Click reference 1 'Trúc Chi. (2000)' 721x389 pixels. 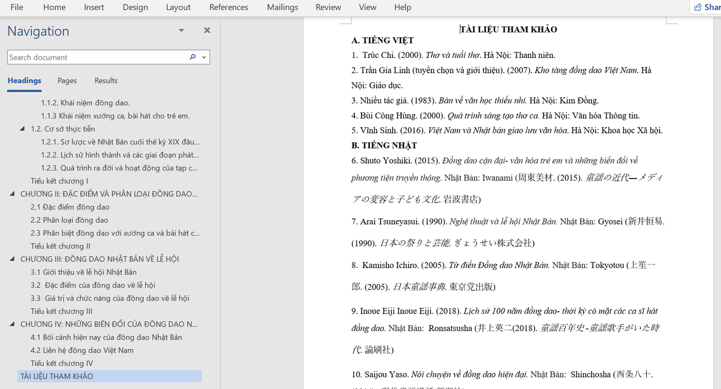(x=453, y=55)
